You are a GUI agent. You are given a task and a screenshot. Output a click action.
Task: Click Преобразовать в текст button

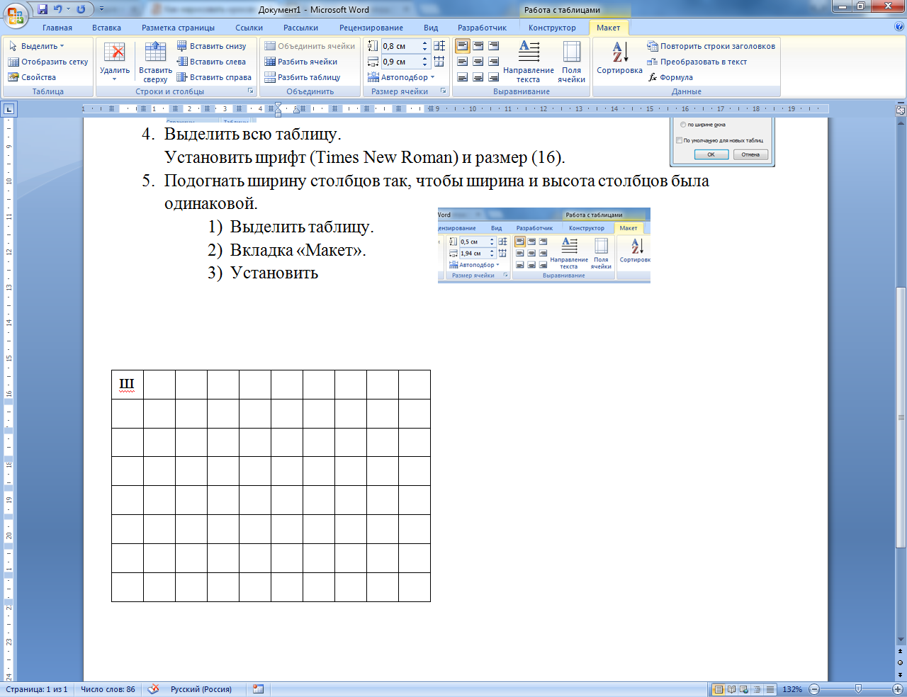(x=697, y=62)
